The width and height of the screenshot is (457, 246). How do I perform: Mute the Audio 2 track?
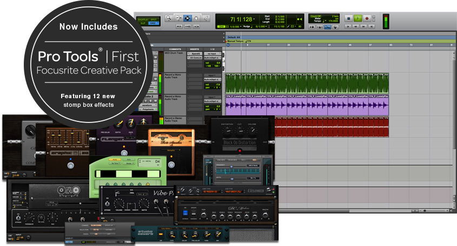(155, 100)
